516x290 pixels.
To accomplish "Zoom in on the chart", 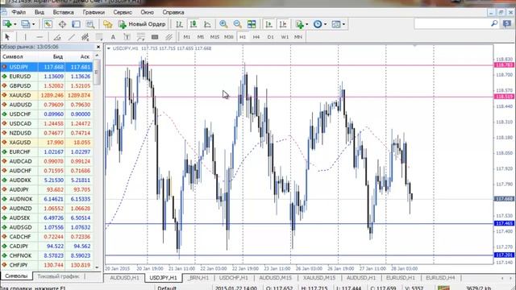I will (x=223, y=24).
